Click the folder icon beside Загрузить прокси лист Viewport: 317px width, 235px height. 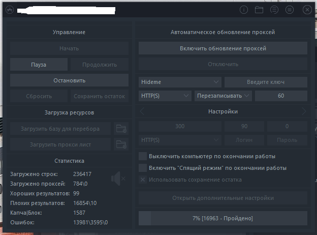(x=121, y=144)
